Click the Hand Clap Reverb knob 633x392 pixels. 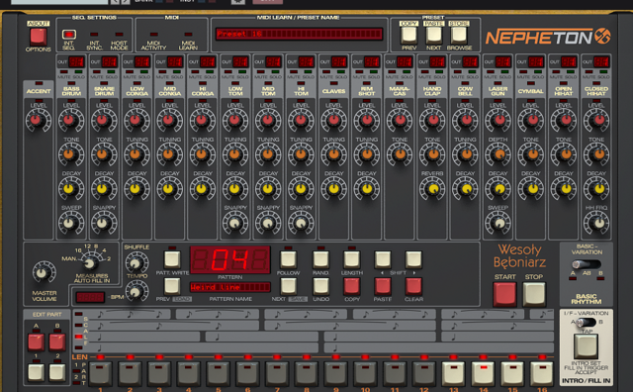[433, 188]
